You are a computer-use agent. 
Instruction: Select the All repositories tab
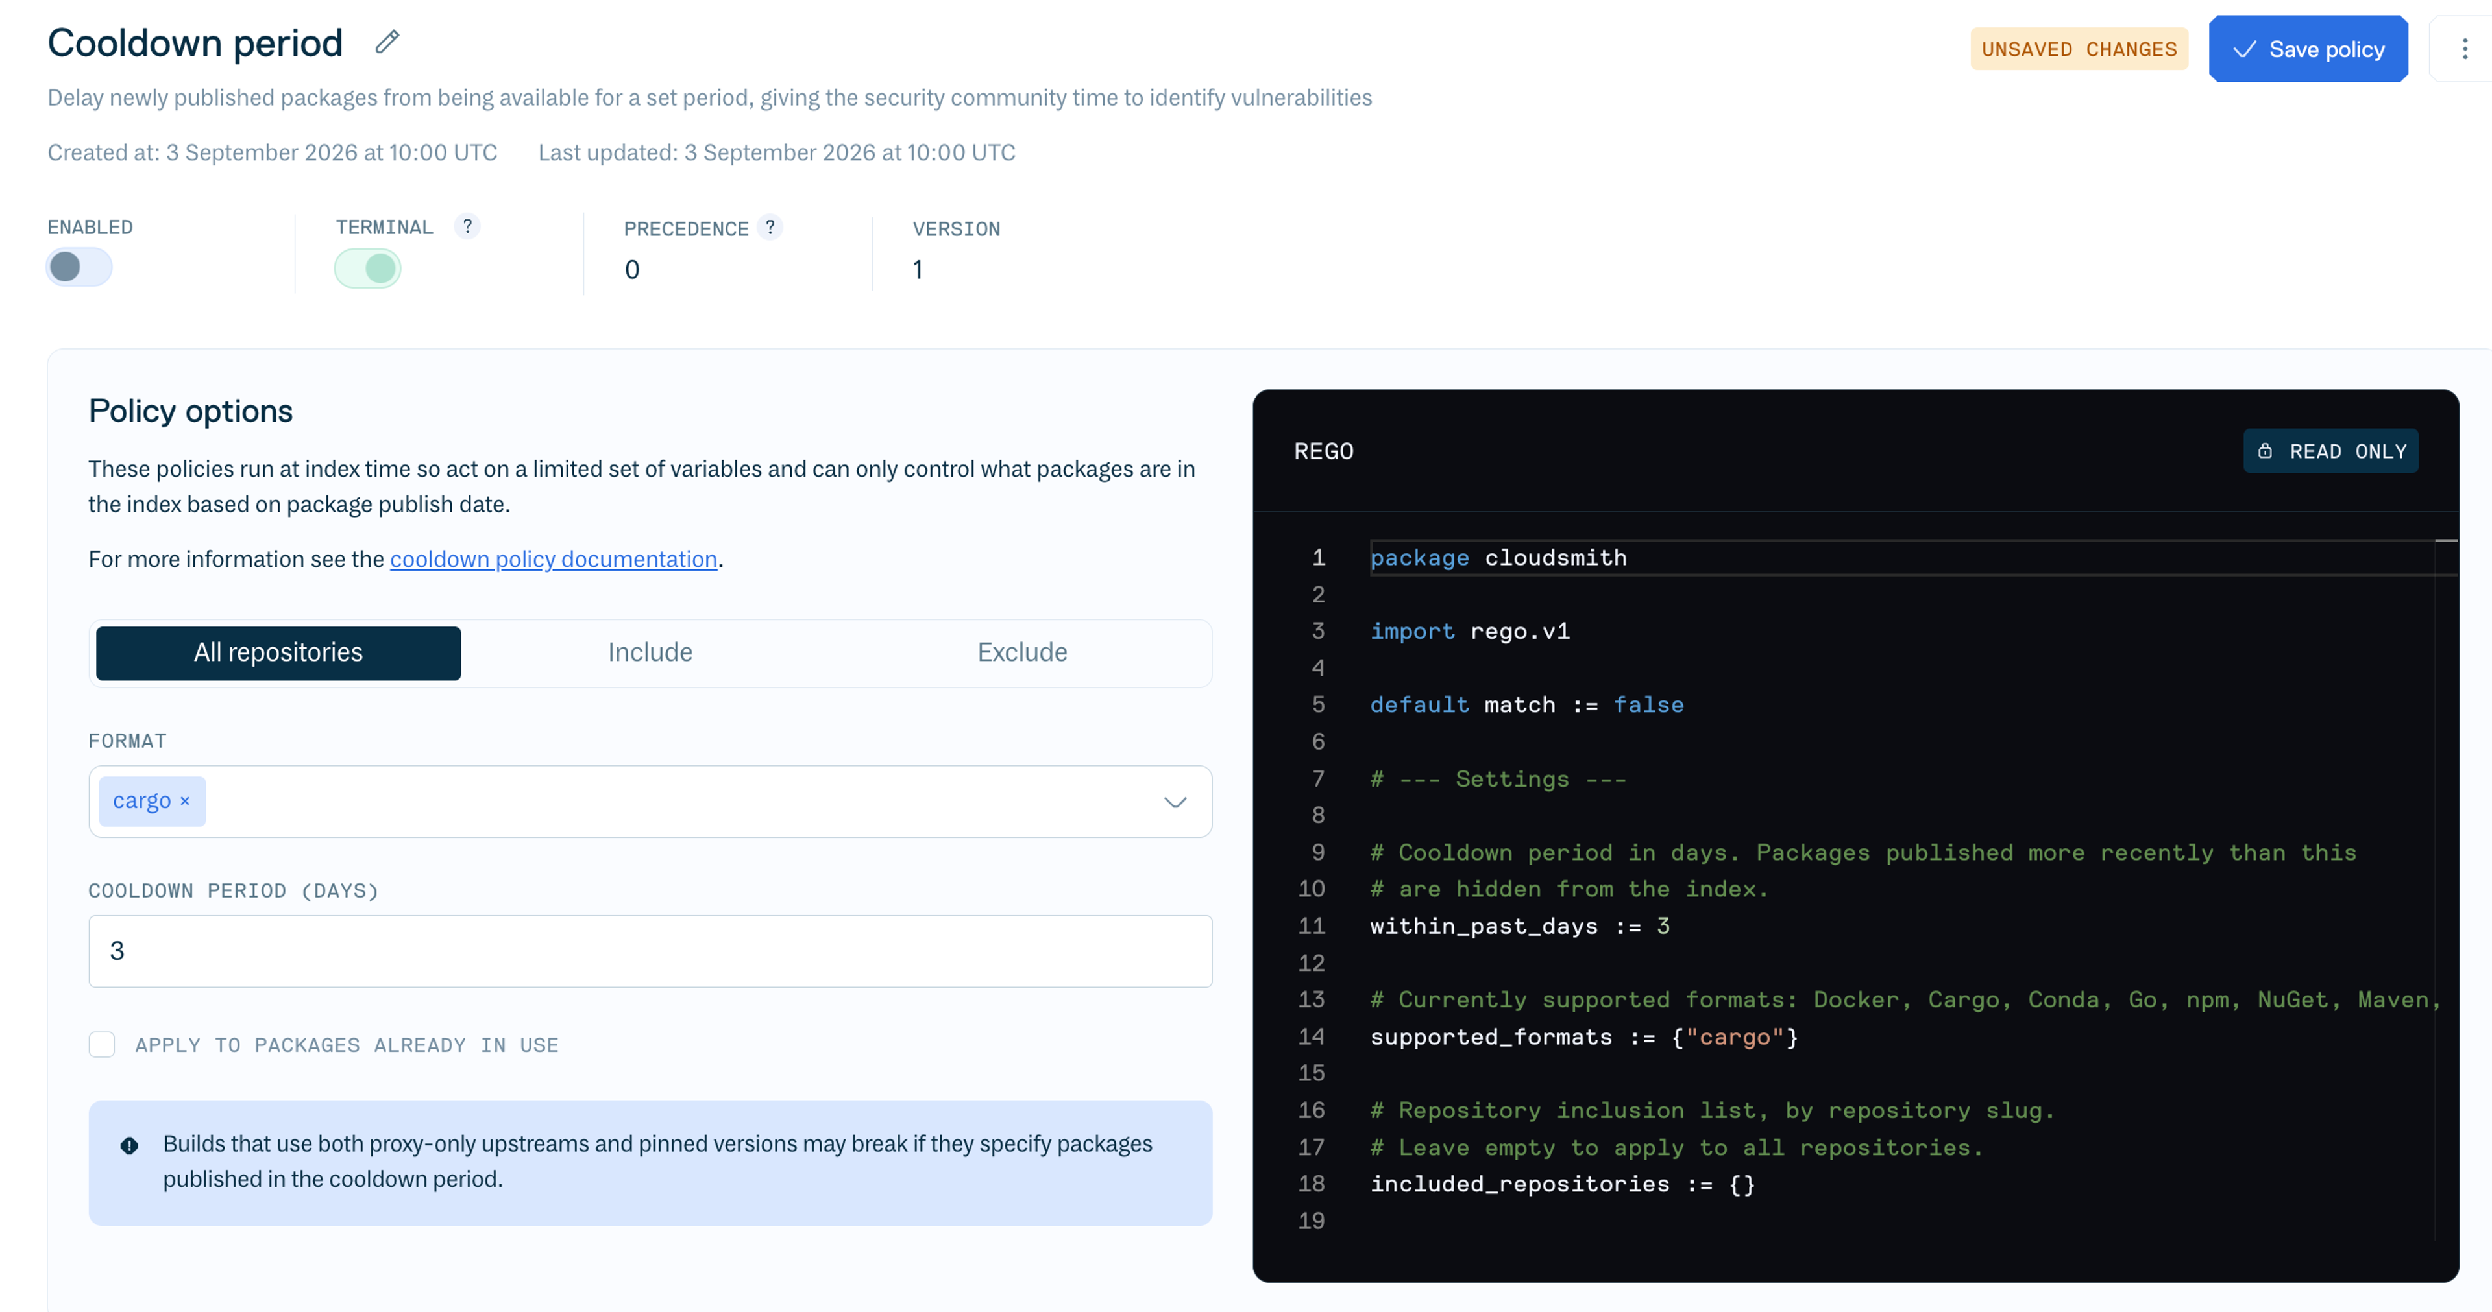278,652
